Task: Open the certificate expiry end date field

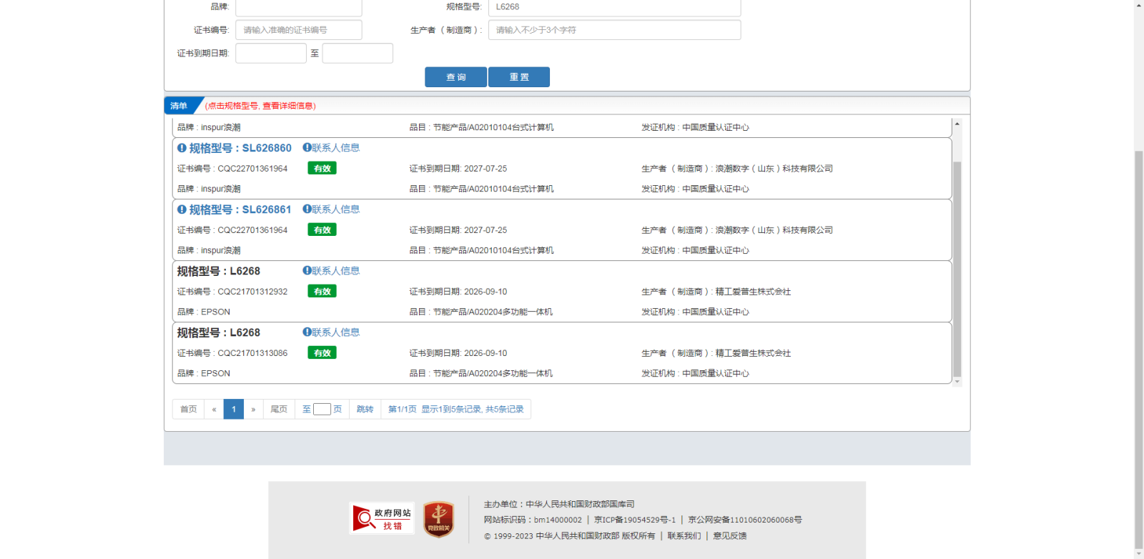Action: pos(357,54)
